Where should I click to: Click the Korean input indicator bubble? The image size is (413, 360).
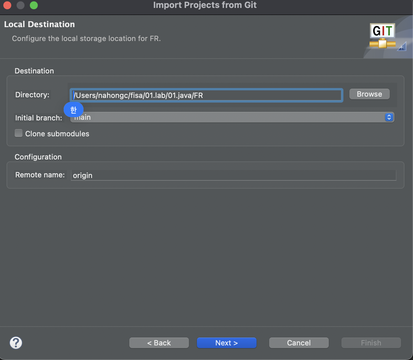[73, 110]
